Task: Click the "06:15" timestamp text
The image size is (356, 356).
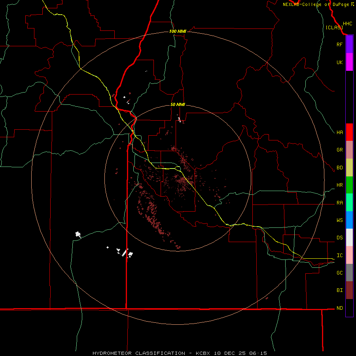Action: (258, 353)
